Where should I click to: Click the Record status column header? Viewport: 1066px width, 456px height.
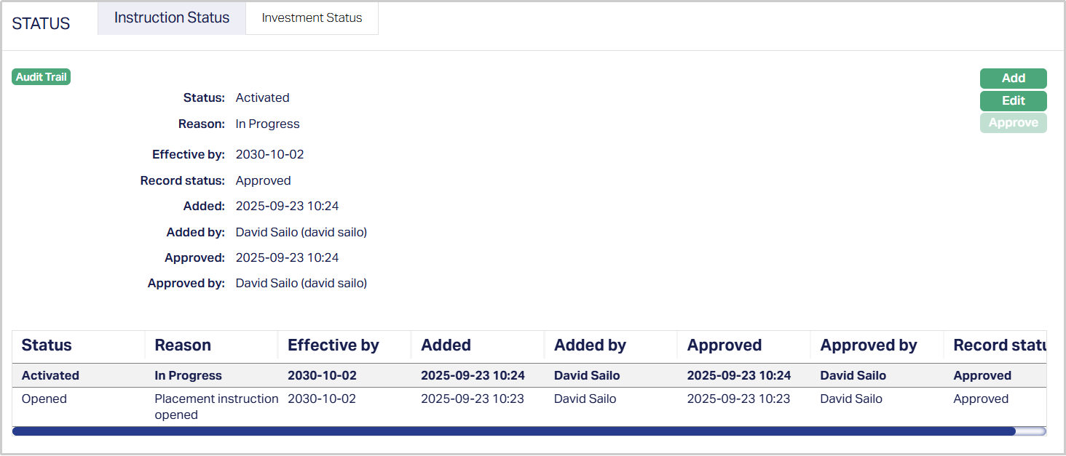pos(998,345)
